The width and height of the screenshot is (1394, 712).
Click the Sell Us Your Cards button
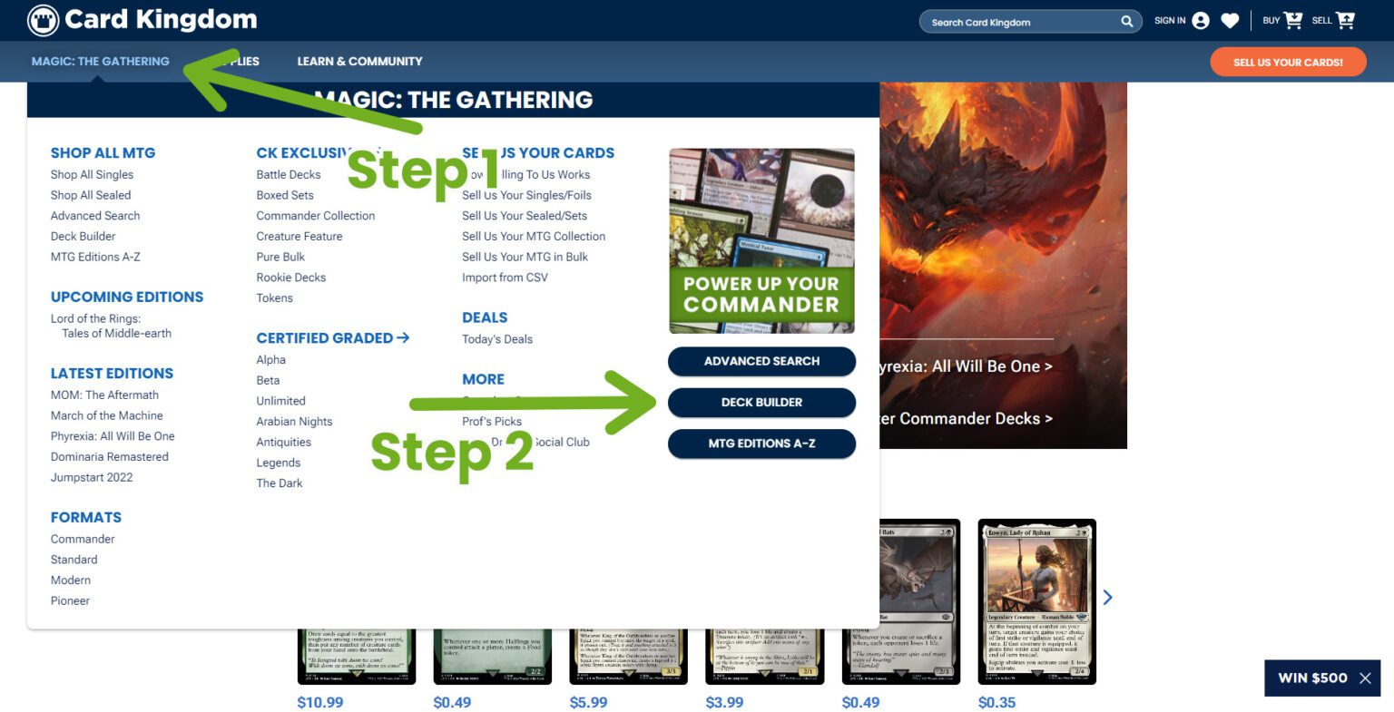click(x=1288, y=62)
